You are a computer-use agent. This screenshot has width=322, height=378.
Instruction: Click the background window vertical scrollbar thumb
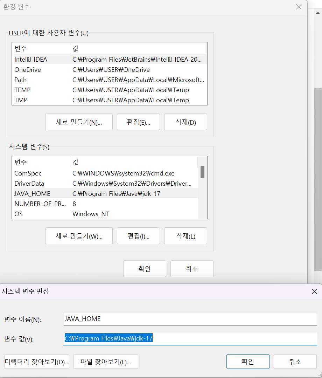point(318,179)
